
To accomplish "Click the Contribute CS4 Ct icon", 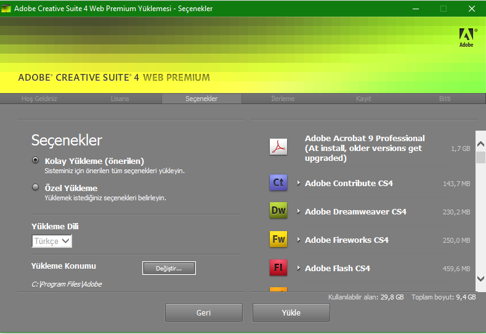I will pyautogui.click(x=278, y=182).
